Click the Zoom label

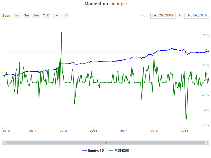(7, 16)
